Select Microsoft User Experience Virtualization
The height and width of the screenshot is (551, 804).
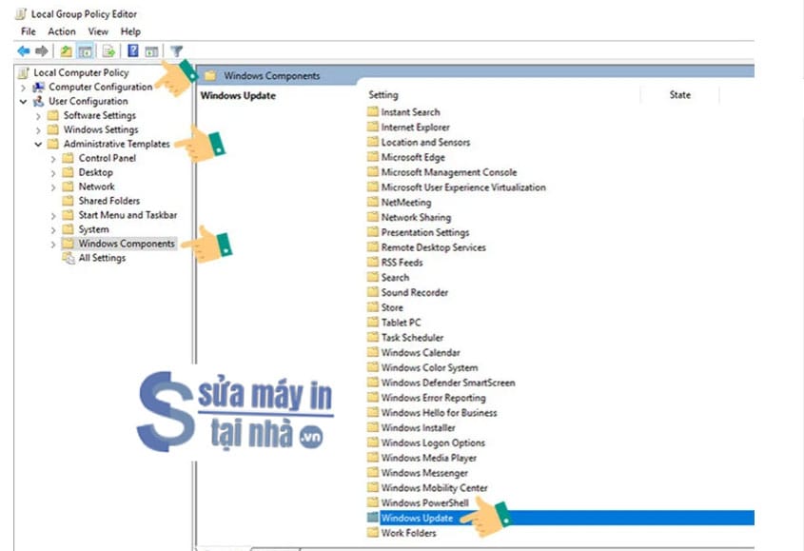click(x=463, y=187)
